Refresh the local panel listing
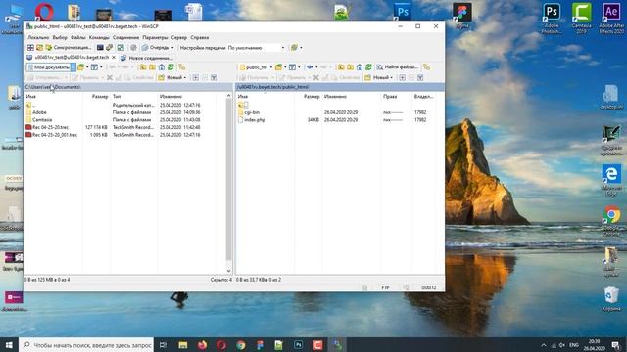The height and width of the screenshot is (352, 627). click(x=170, y=67)
